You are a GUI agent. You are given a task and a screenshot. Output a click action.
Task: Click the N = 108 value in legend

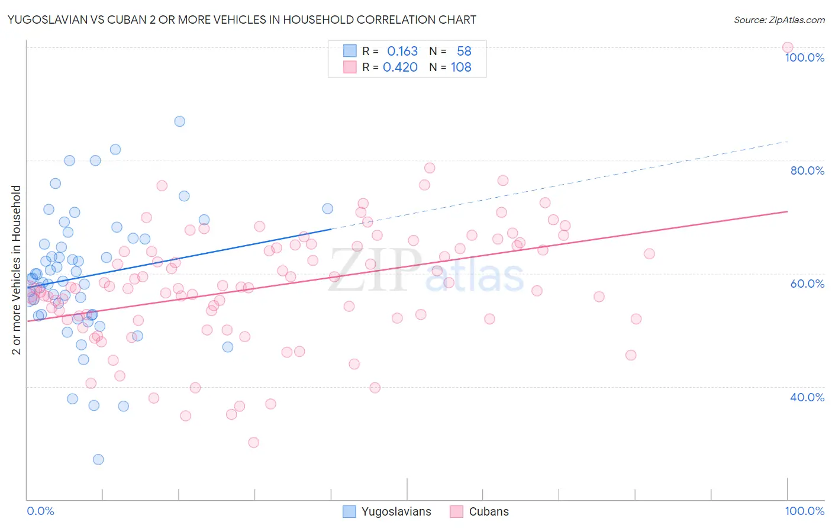450,67
